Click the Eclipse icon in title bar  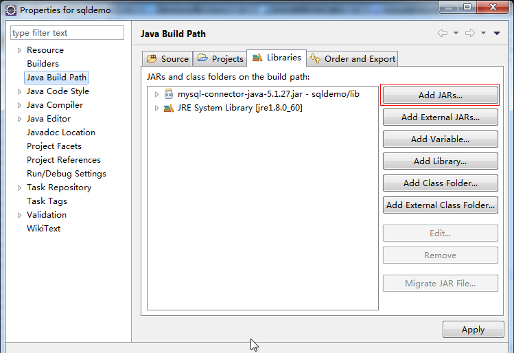click(x=10, y=10)
